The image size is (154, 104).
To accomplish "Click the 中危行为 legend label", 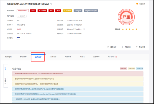I will click(x=132, y=69).
